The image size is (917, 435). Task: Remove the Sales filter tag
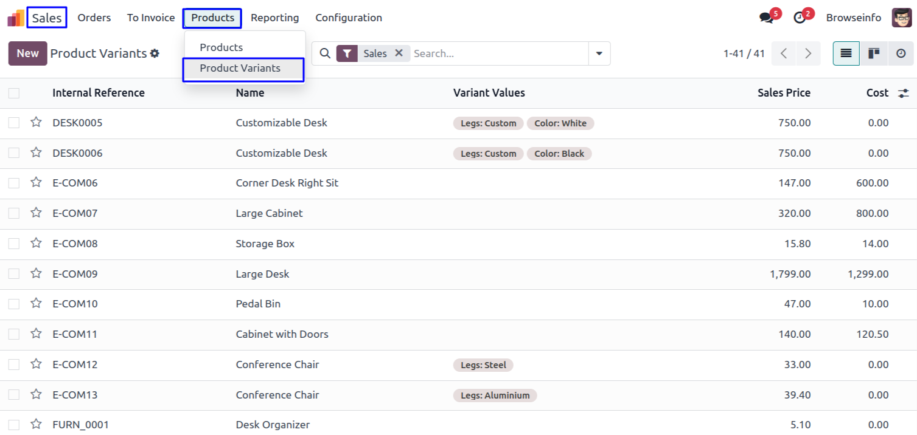point(399,53)
